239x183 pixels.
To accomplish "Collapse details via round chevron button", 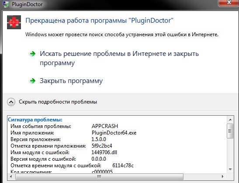I will coord(11,102).
